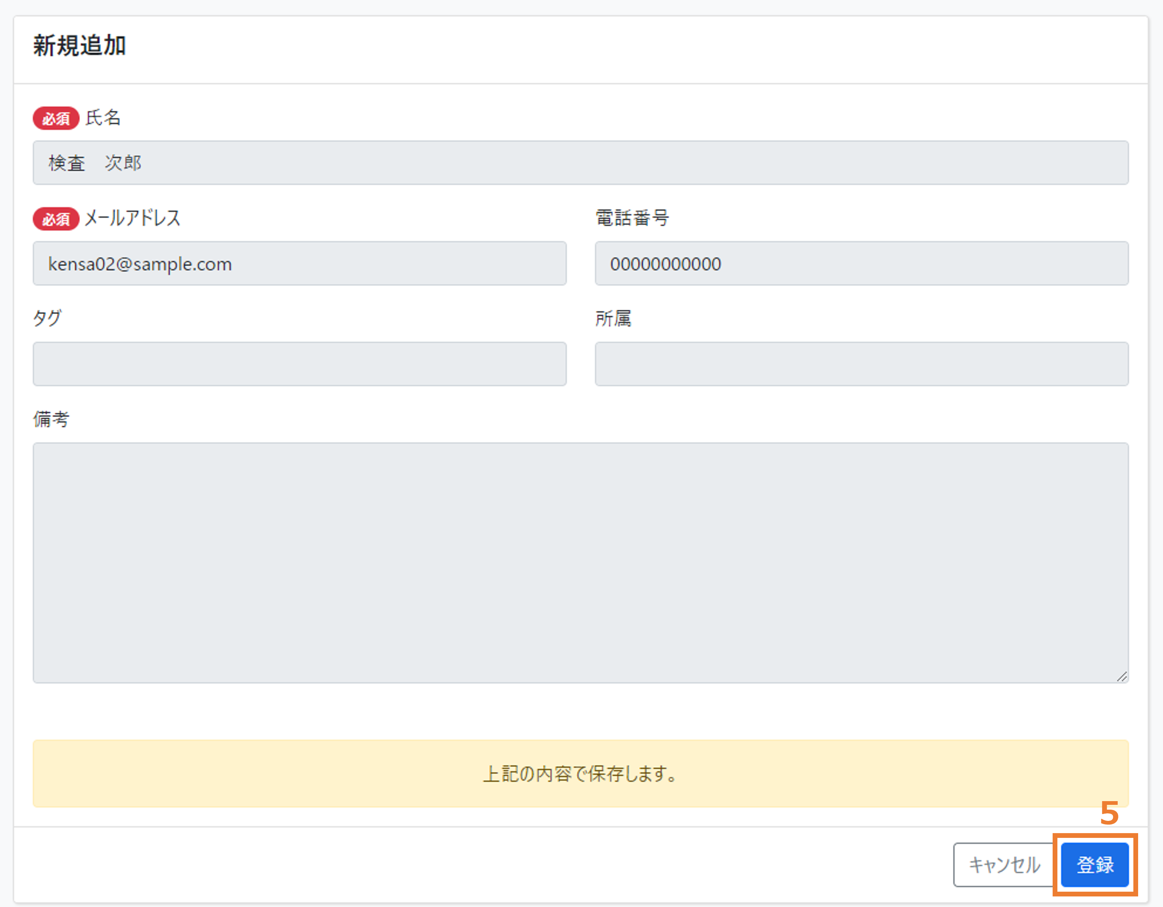Viewport: 1163px width, 907px height.
Task: Click the 氏名 label
Action: (103, 118)
